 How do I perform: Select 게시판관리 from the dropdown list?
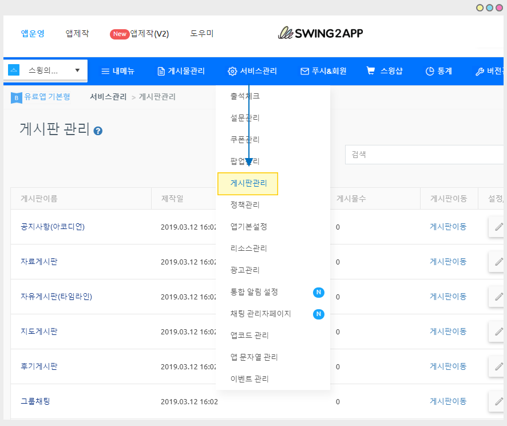(x=248, y=184)
